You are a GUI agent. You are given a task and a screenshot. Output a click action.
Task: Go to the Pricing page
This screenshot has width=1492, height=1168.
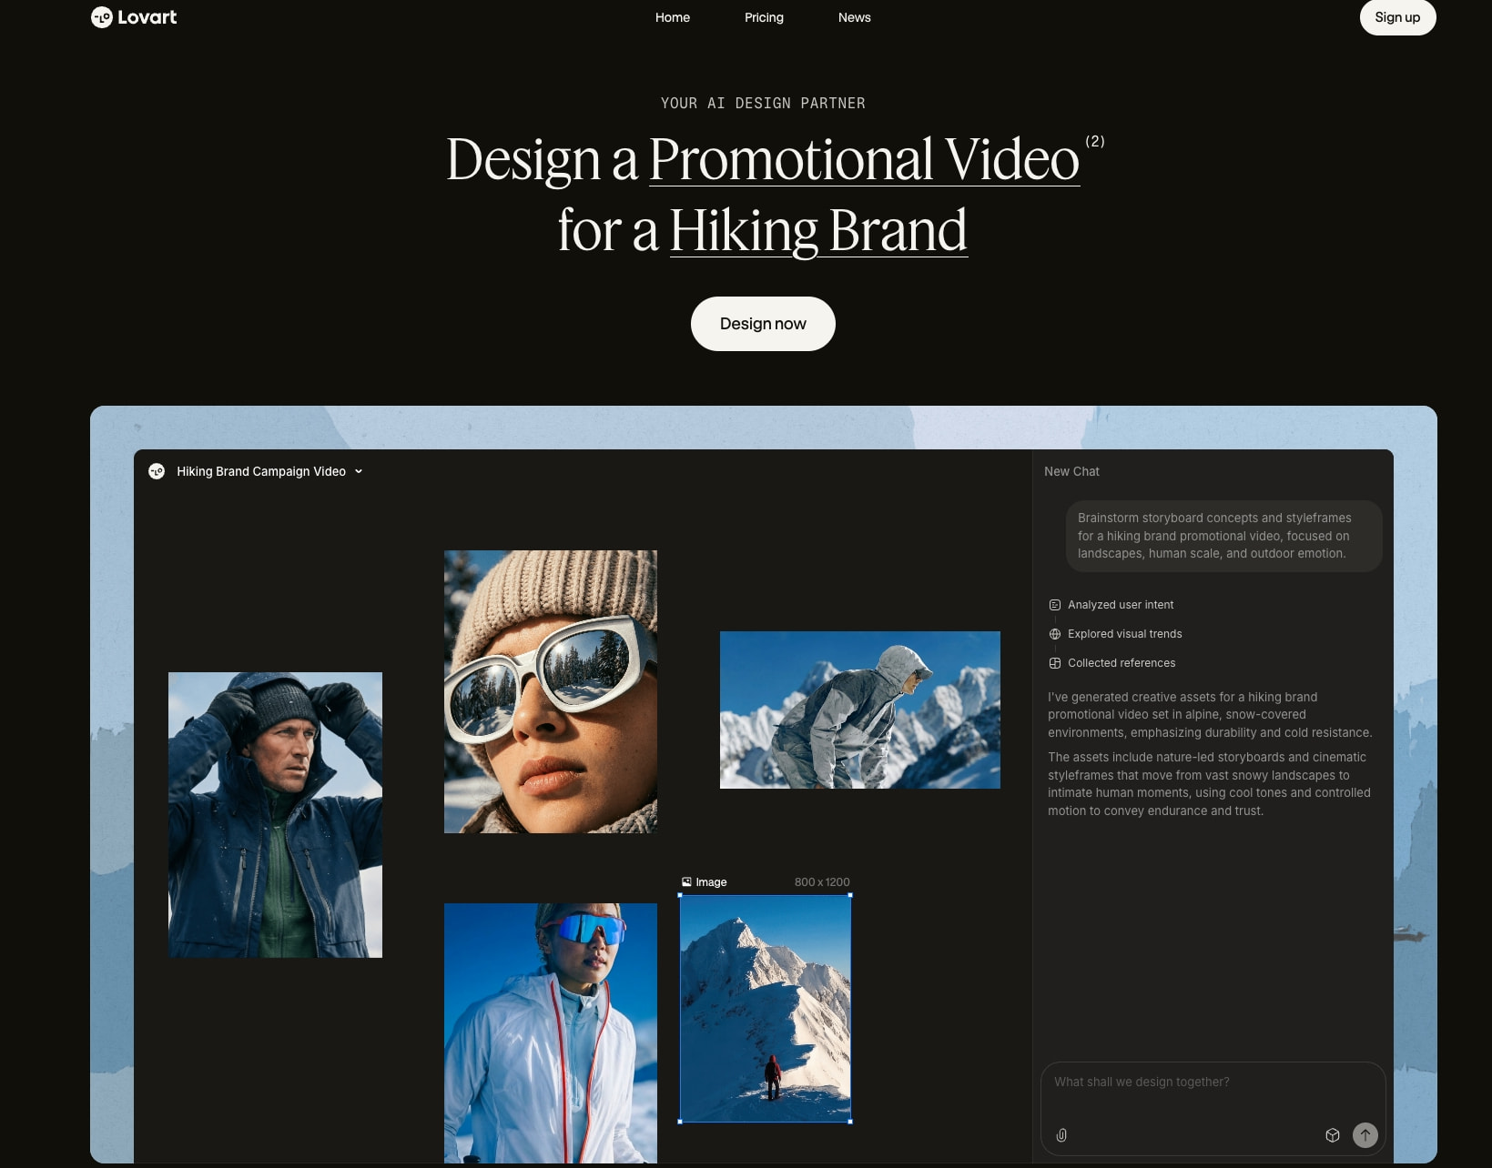(x=764, y=17)
